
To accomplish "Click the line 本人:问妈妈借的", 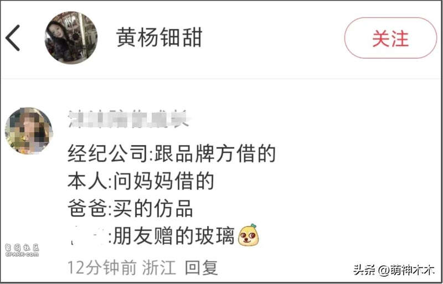I will click(141, 181).
